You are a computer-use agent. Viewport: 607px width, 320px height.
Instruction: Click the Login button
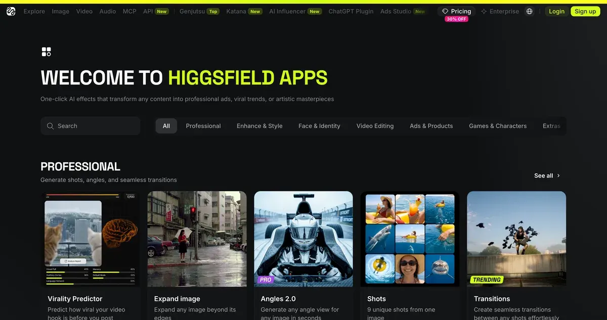click(x=556, y=11)
